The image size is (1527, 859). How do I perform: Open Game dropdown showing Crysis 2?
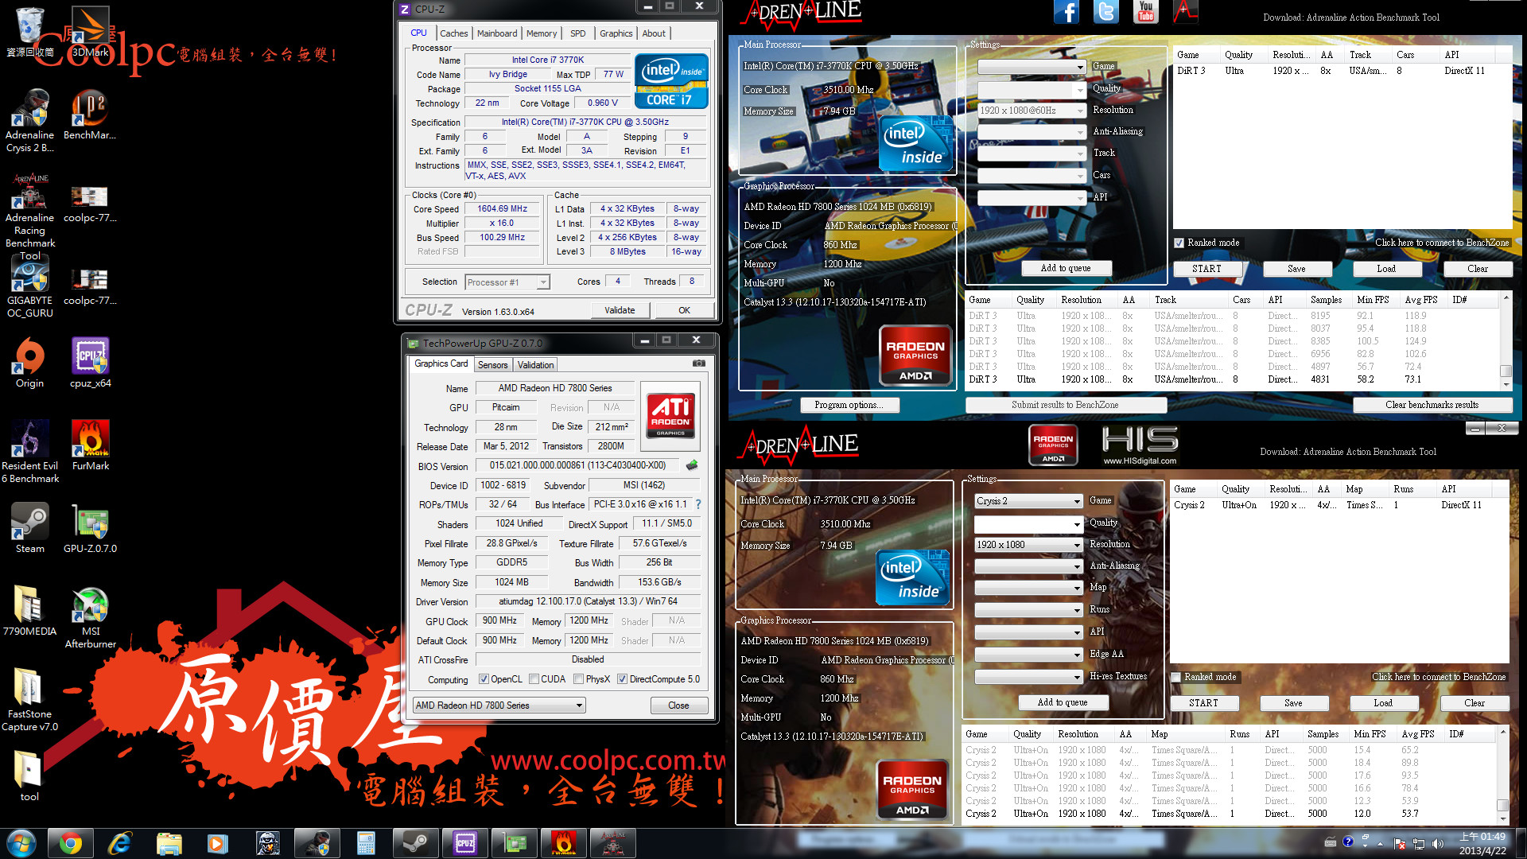click(x=1028, y=501)
